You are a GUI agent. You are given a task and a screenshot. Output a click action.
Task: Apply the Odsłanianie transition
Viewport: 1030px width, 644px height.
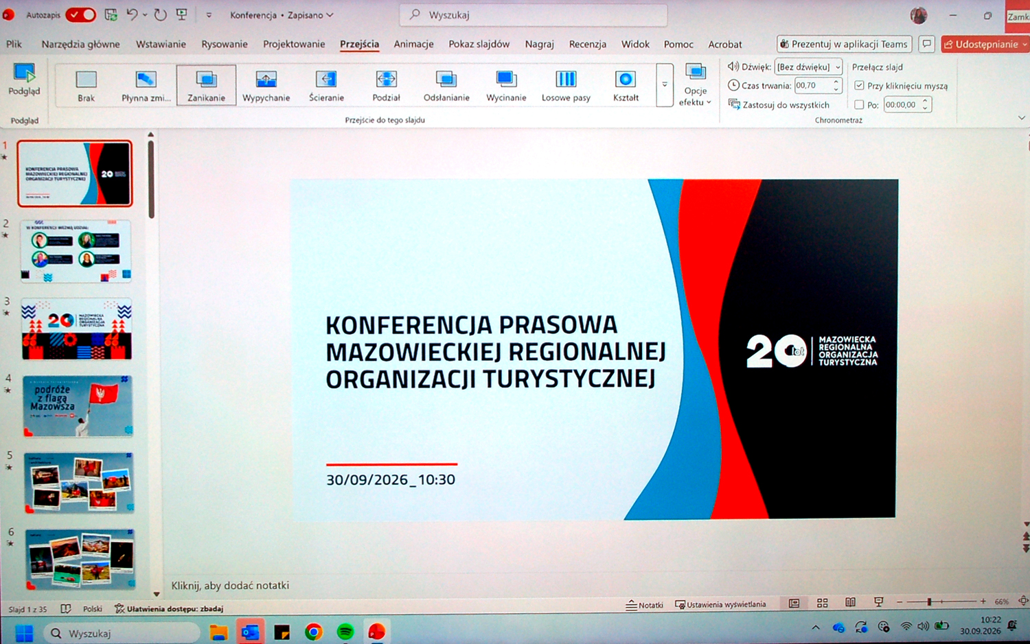(x=446, y=85)
